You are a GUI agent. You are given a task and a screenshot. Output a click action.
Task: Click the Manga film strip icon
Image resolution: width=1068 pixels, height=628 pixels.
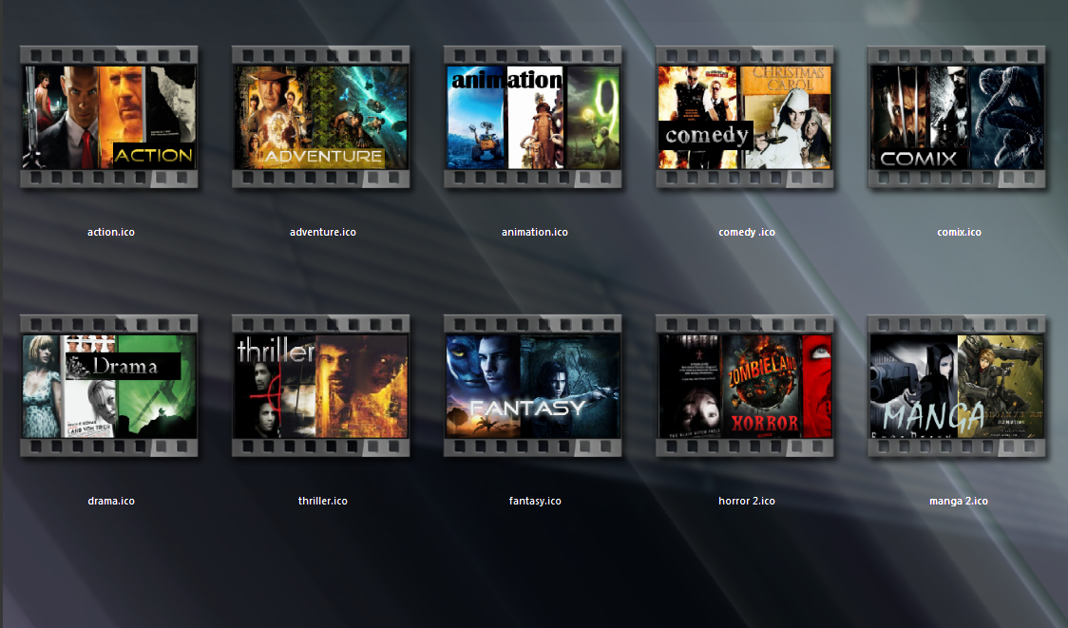pos(956,386)
